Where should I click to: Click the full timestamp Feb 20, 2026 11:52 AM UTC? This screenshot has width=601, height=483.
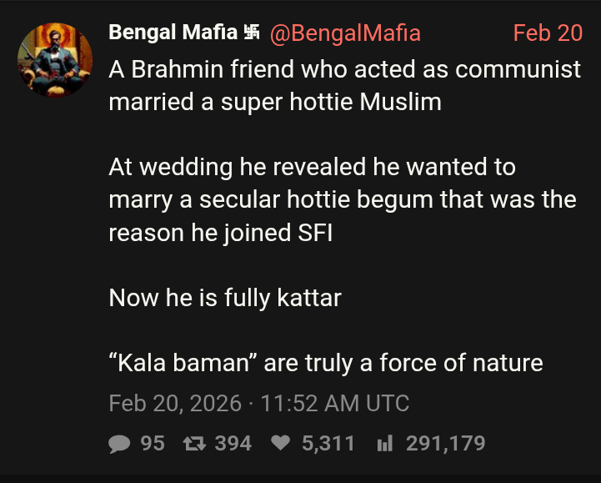tap(259, 404)
